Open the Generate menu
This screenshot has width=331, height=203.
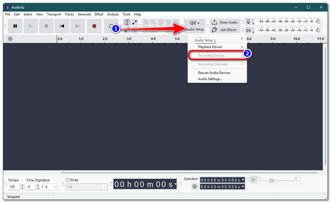pos(84,14)
